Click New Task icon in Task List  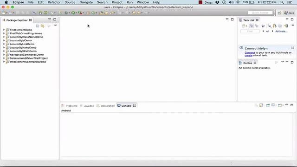[x=243, y=26]
